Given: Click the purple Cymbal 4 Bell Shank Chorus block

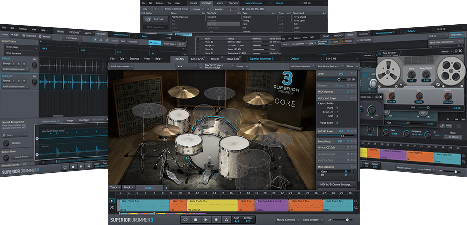Looking at the screenshot, I should pos(272,205).
